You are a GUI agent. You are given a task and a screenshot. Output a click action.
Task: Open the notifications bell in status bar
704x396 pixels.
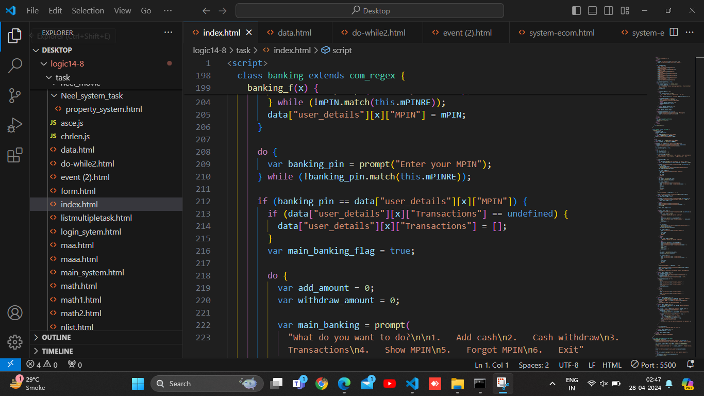691,365
